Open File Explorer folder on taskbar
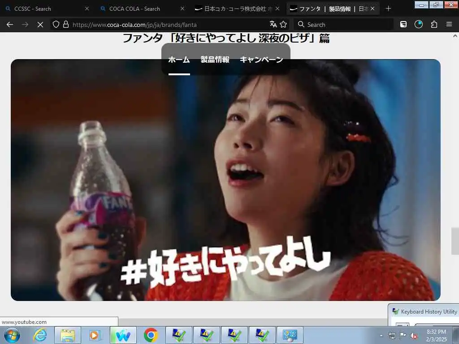 tap(68, 335)
